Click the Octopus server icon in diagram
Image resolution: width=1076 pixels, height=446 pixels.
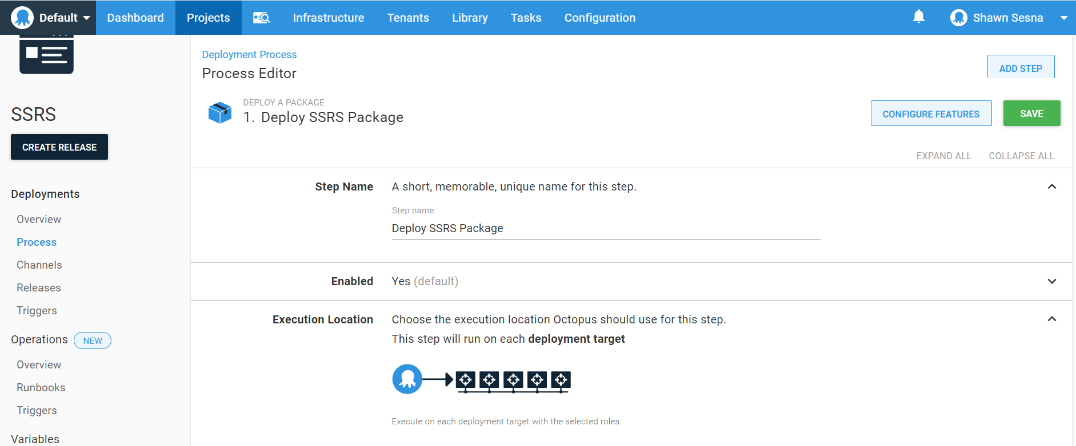[x=407, y=379]
